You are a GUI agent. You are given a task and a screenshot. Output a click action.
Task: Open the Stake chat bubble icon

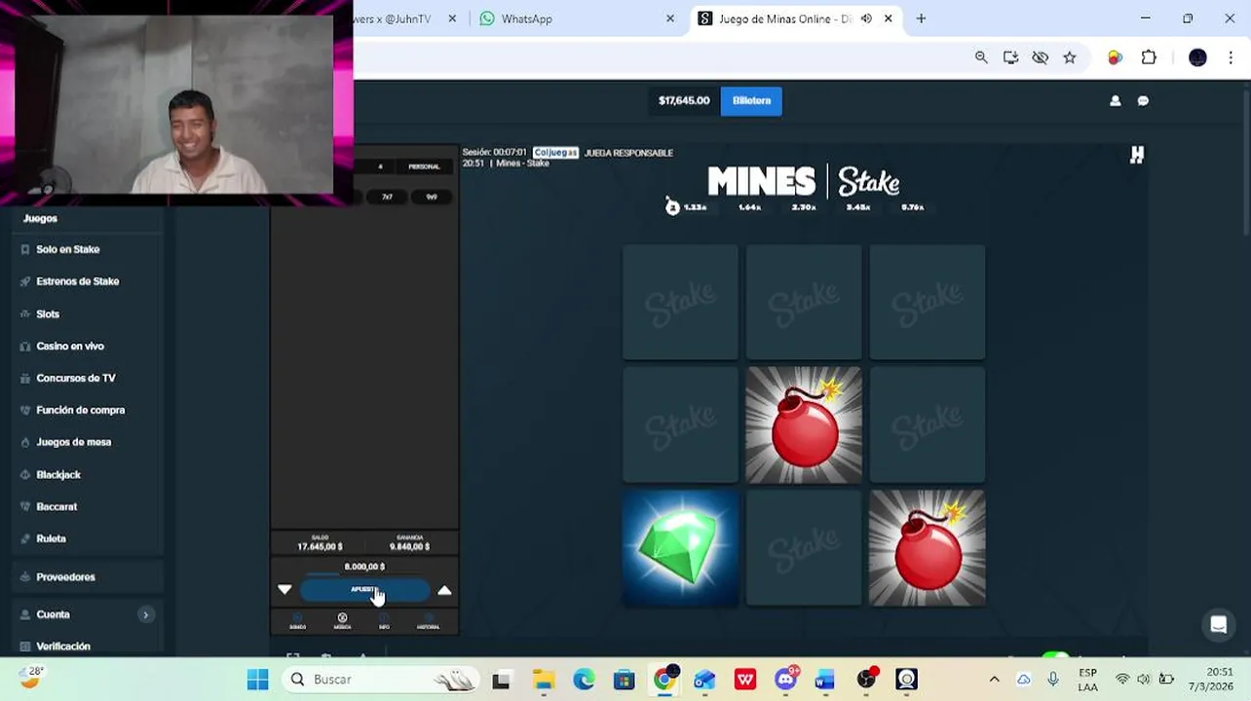(1143, 100)
